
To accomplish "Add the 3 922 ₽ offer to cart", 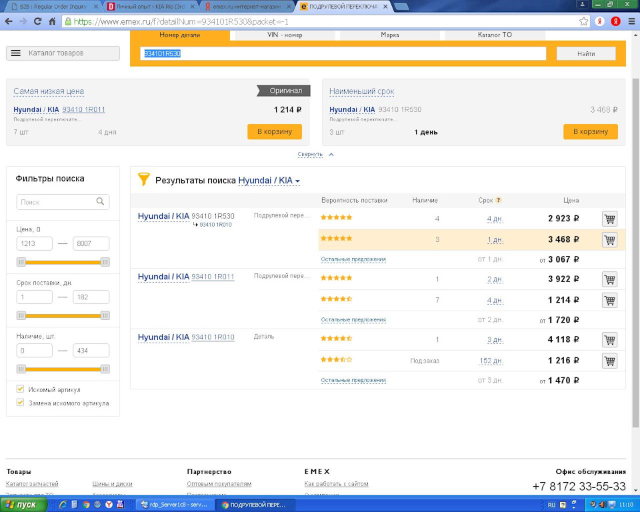I will 609,279.
